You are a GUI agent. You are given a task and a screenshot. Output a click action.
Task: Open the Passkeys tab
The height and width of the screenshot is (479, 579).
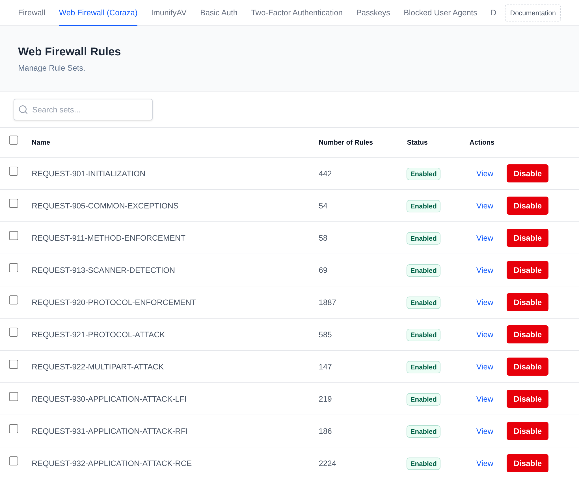click(373, 13)
